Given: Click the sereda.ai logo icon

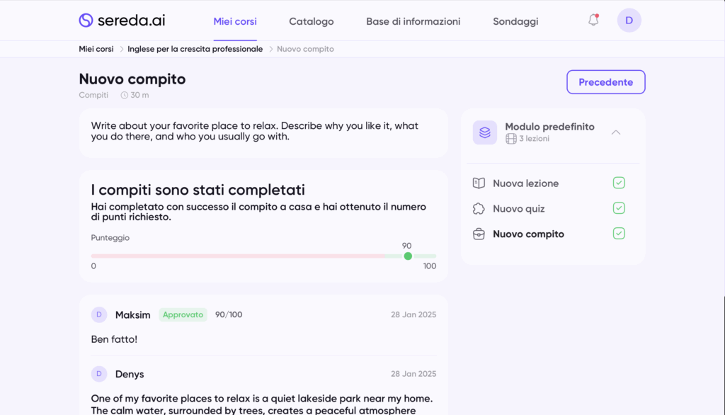Looking at the screenshot, I should (x=86, y=21).
